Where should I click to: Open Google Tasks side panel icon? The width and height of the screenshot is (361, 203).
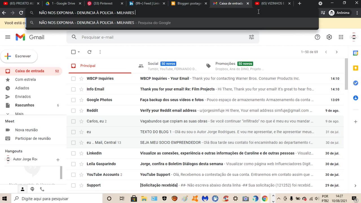(356, 83)
